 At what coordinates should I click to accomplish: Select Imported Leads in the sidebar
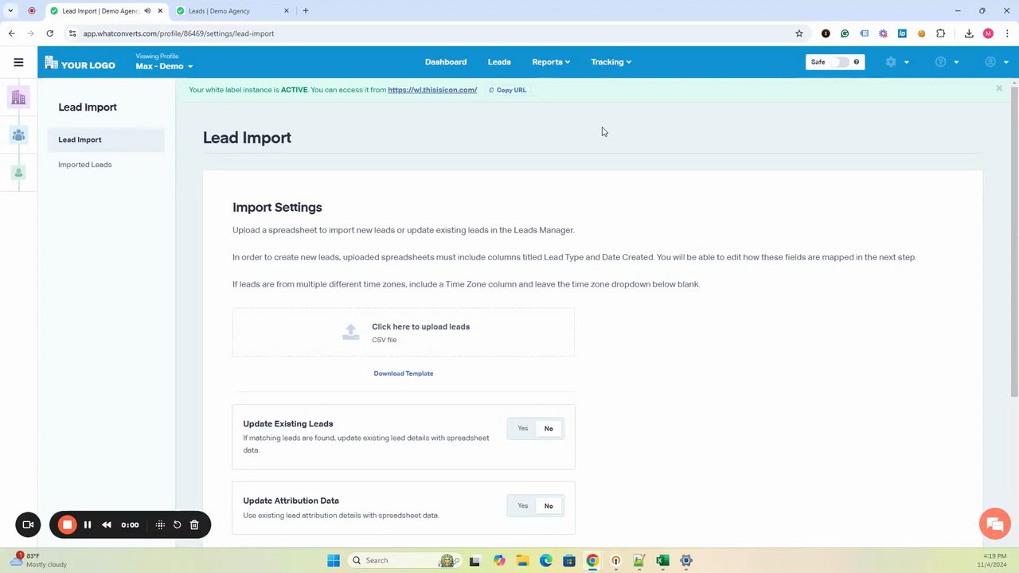[84, 165]
